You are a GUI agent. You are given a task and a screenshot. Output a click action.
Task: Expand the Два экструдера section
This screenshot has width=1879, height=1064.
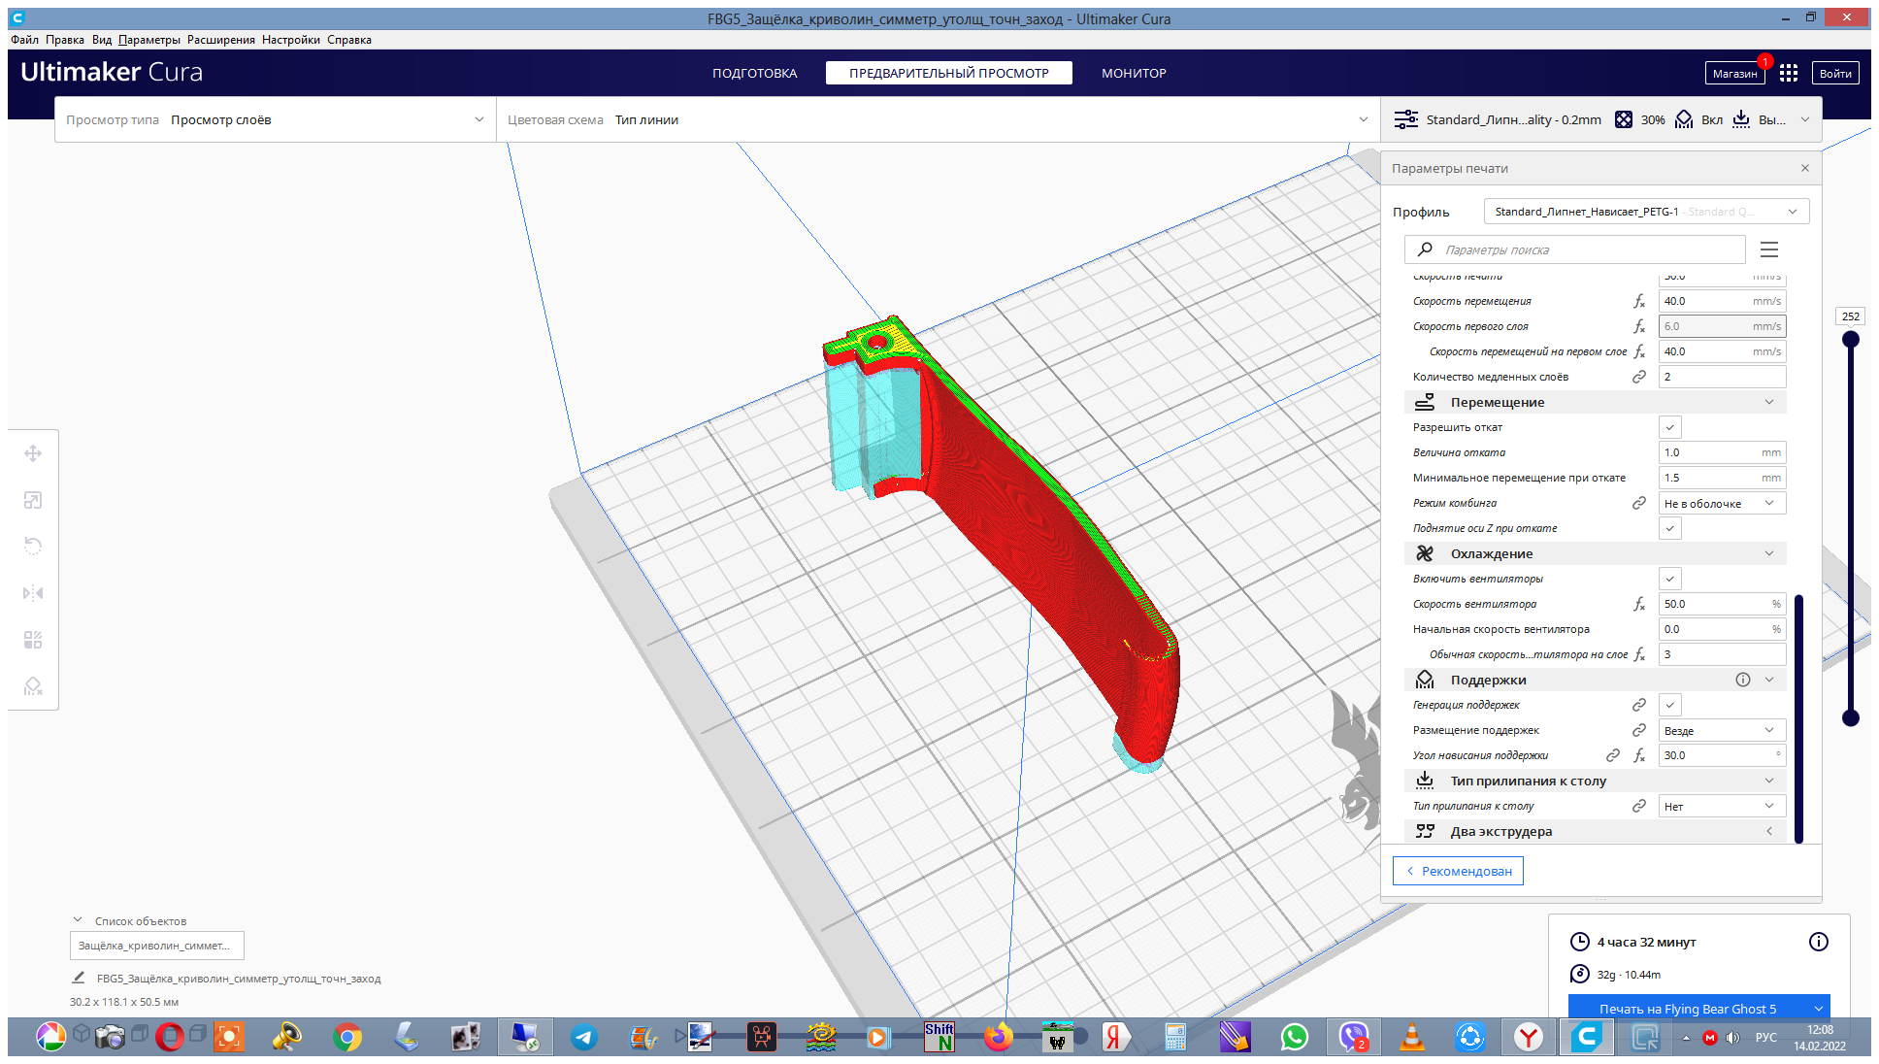coord(1595,831)
